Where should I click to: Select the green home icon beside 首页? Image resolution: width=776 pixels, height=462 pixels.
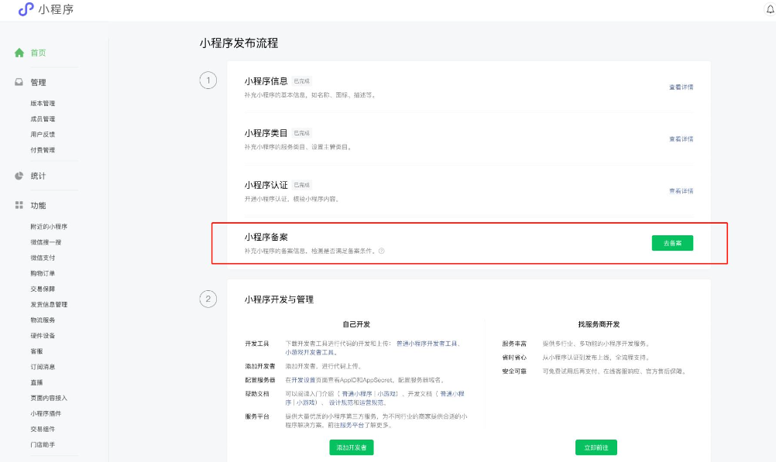[19, 53]
